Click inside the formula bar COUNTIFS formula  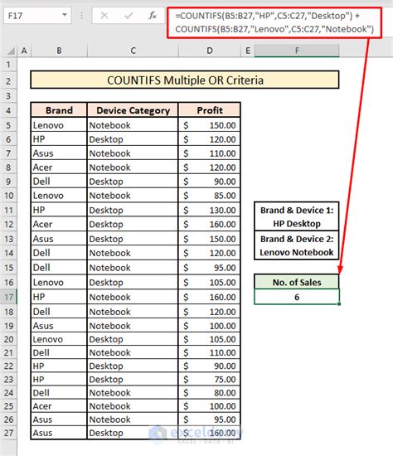tap(274, 22)
